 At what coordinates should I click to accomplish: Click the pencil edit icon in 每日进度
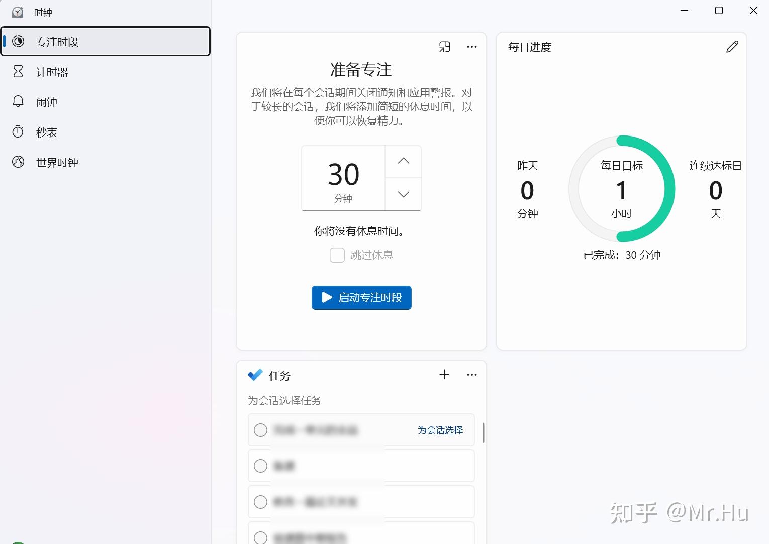tap(732, 47)
